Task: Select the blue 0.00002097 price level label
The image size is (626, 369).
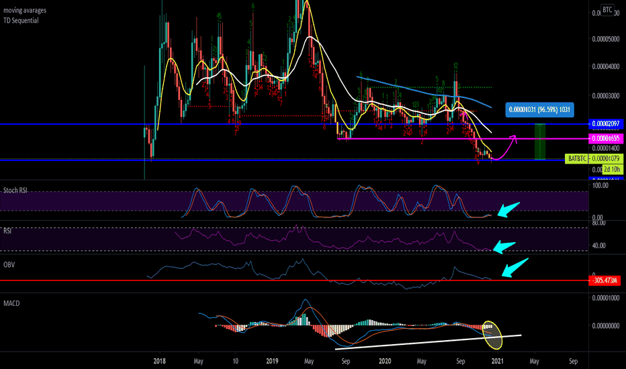Action: 606,123
